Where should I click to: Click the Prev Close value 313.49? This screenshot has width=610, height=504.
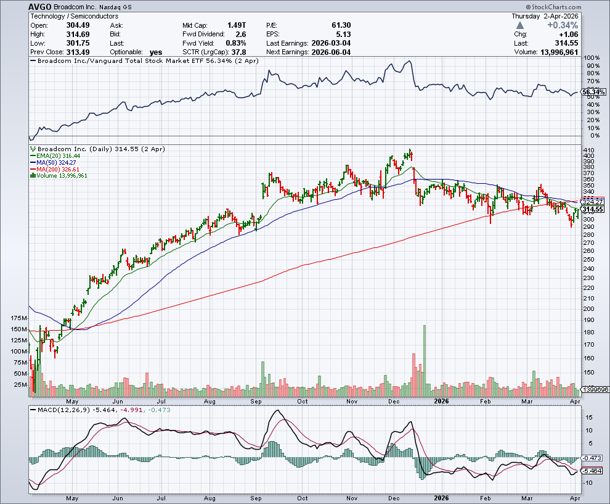(x=78, y=52)
